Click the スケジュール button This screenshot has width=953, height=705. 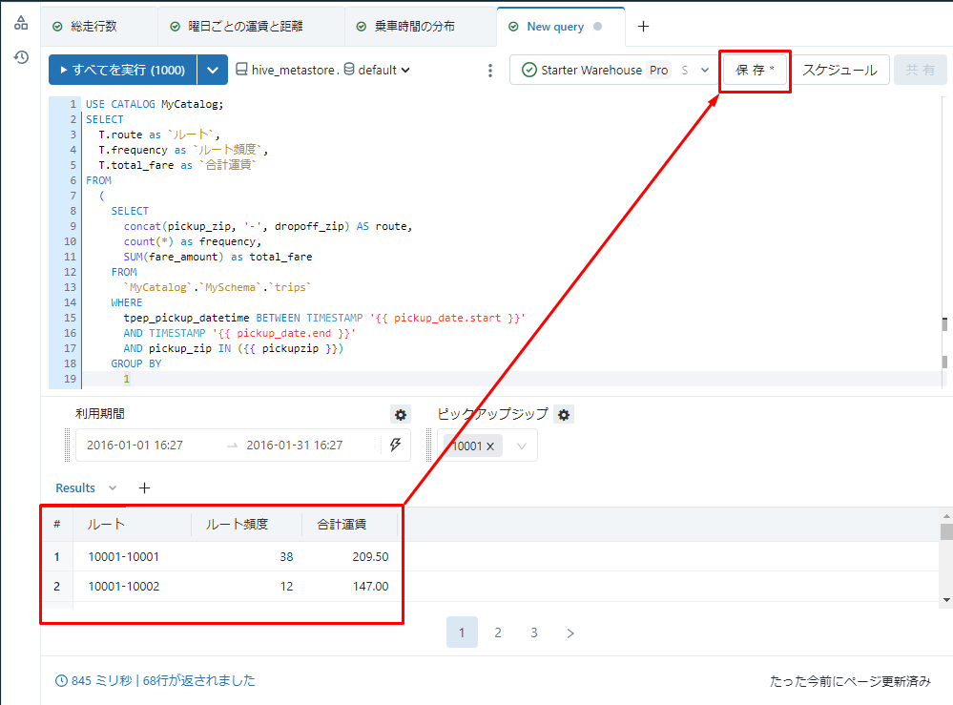click(x=839, y=71)
